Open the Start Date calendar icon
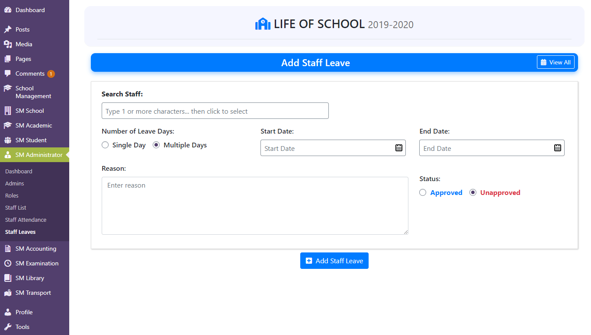 398,148
